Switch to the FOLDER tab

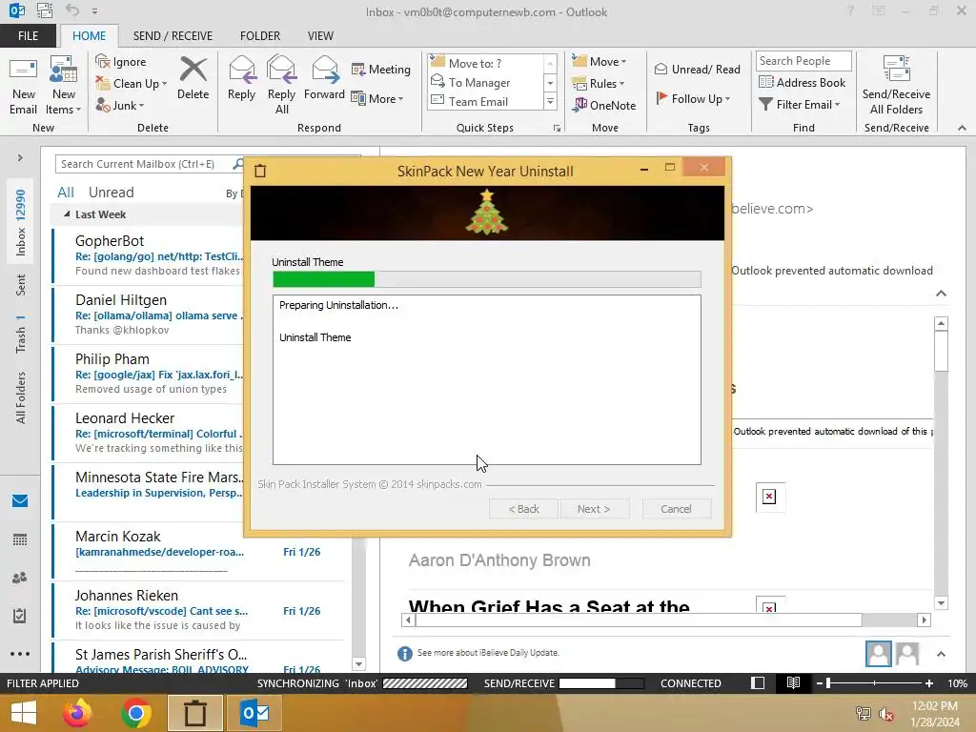click(260, 35)
